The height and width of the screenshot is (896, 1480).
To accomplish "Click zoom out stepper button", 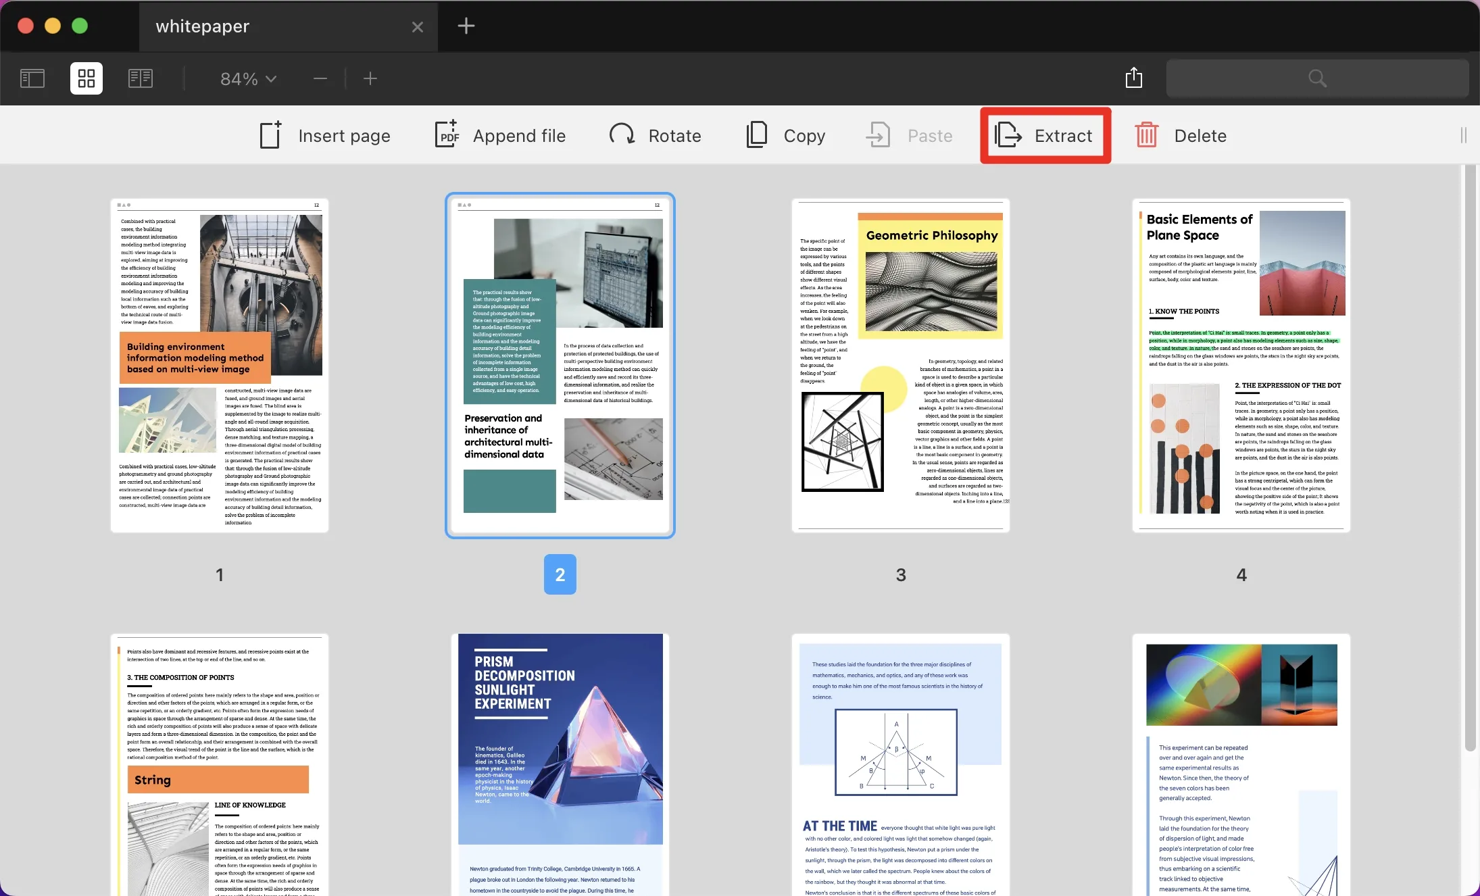I will click(320, 77).
